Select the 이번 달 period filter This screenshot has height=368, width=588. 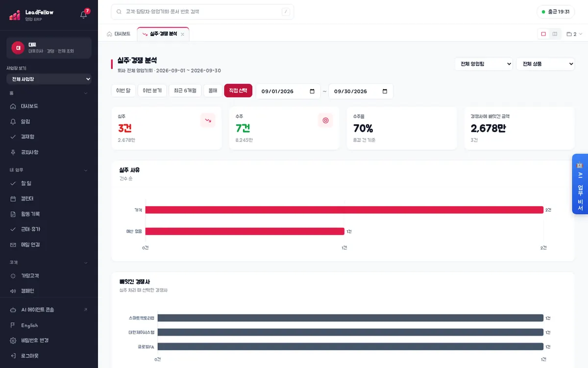(x=123, y=91)
